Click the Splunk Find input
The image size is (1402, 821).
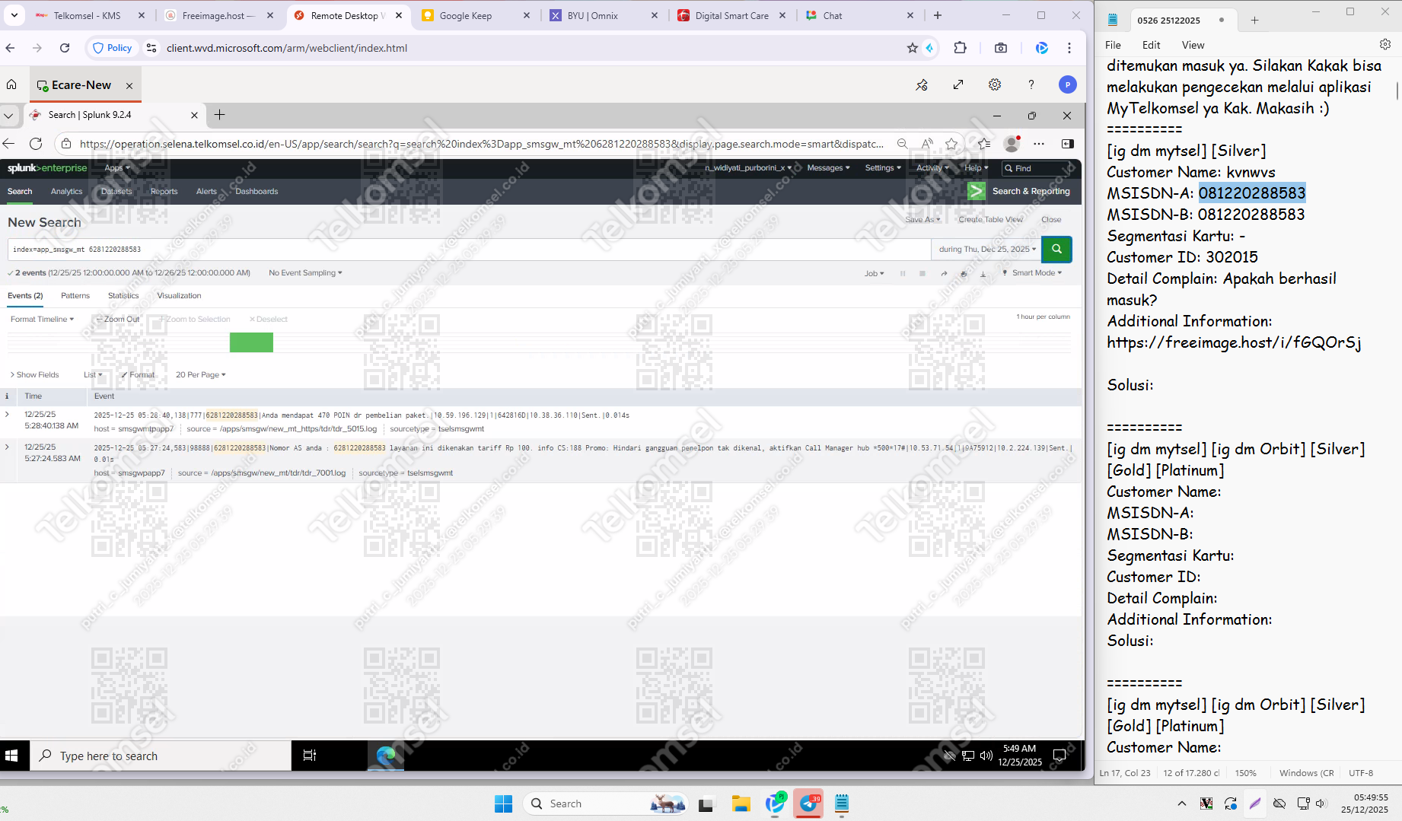pyautogui.click(x=1036, y=168)
